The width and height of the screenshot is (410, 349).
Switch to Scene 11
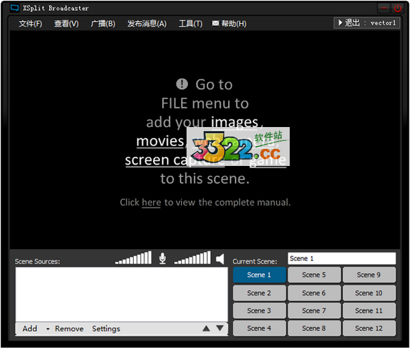(x=369, y=311)
